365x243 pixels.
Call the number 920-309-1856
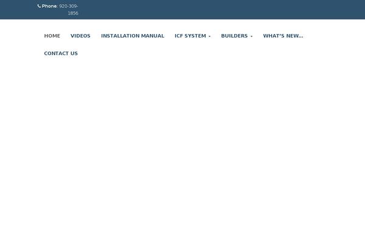click(68, 10)
